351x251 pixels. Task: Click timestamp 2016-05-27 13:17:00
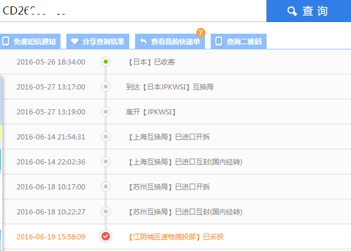[51, 87]
